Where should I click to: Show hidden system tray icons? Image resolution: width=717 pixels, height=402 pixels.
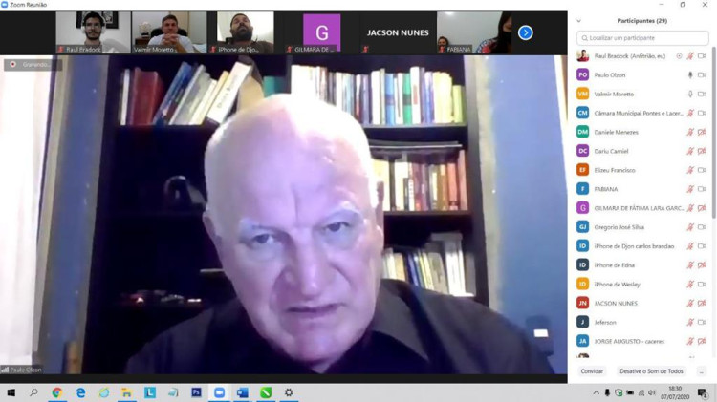[x=597, y=392]
